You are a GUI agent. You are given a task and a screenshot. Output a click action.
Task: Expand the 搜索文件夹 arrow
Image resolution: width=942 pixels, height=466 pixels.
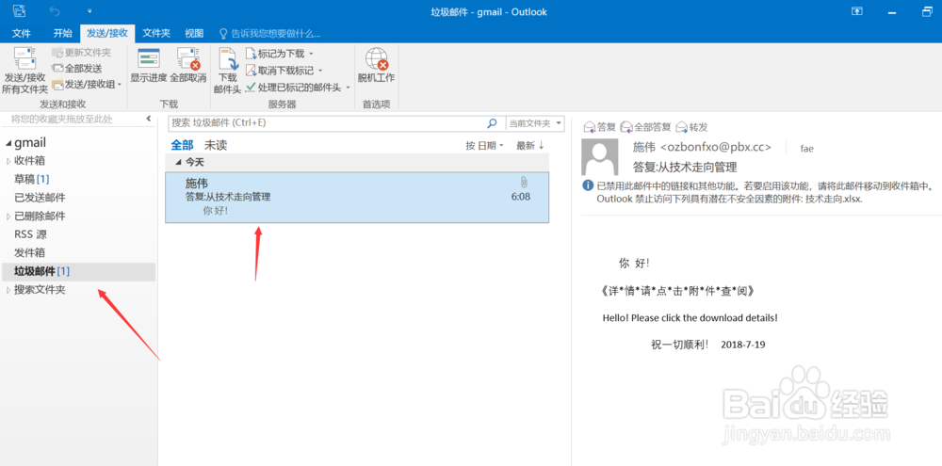point(8,290)
